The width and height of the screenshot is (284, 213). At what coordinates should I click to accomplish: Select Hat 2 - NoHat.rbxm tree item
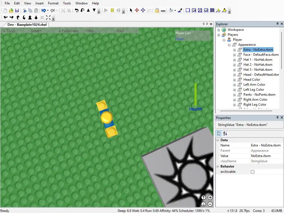[x=258, y=65]
